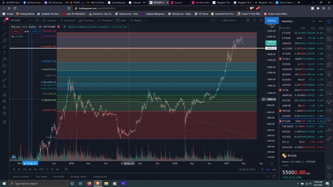Switch to the Trading Panel tab
This screenshot has height=187, width=333.
pos(100,177)
